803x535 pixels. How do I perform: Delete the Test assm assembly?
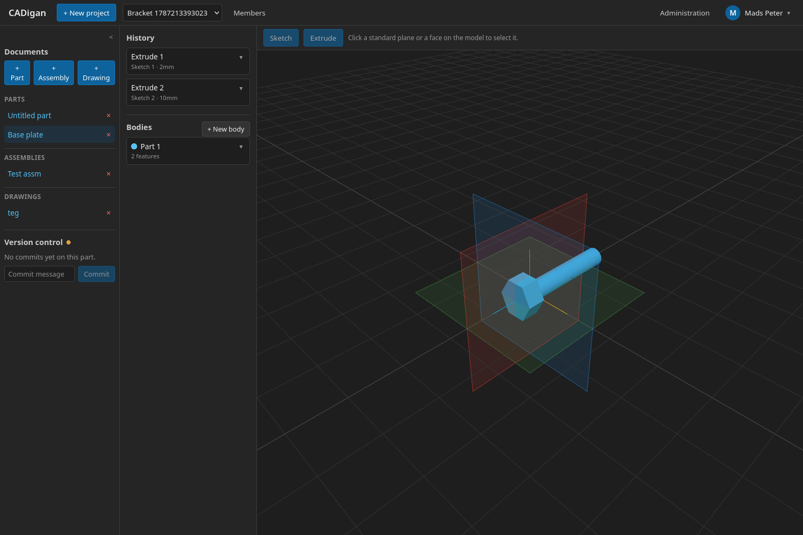[x=109, y=174]
